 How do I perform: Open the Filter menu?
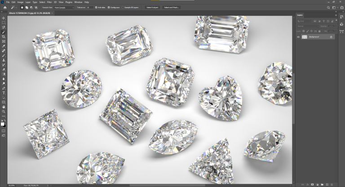click(x=49, y=2)
